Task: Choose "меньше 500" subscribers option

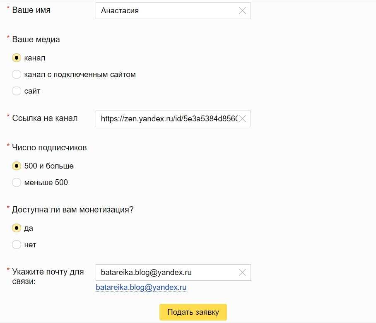Action: (17, 183)
